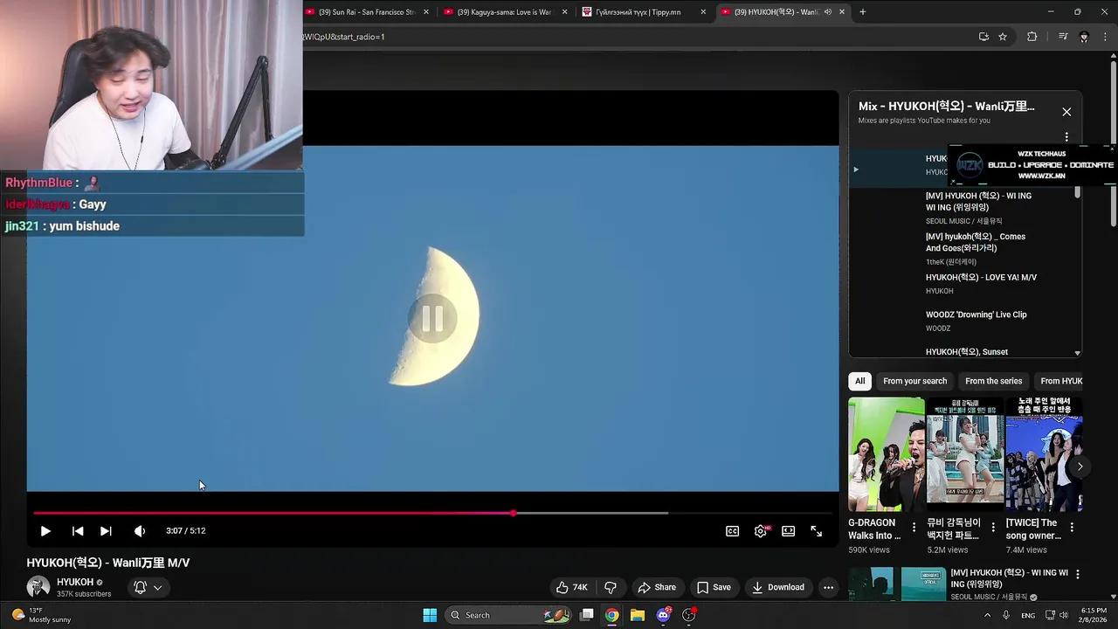Click the taskbar Search box

(x=510, y=615)
